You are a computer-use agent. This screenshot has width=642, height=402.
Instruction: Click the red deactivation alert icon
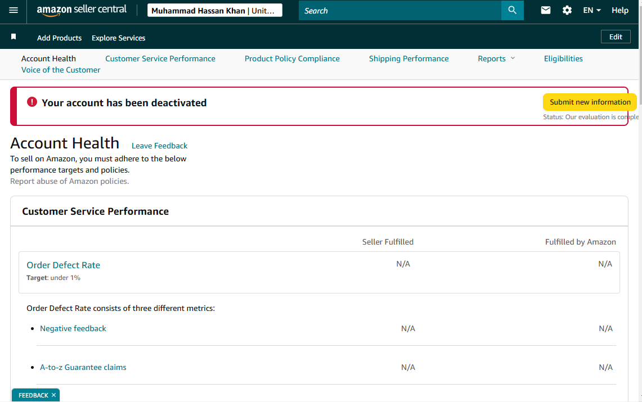32,102
